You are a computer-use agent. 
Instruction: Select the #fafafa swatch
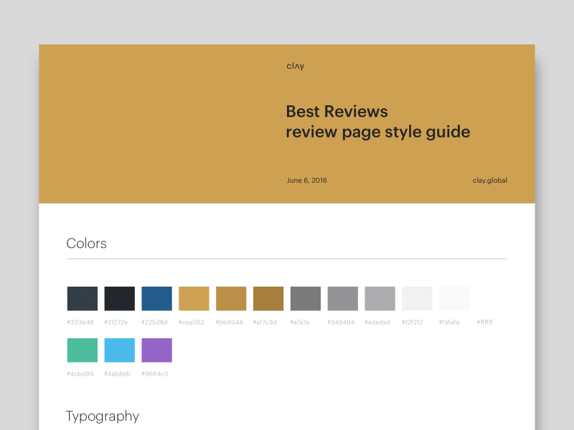tap(455, 298)
